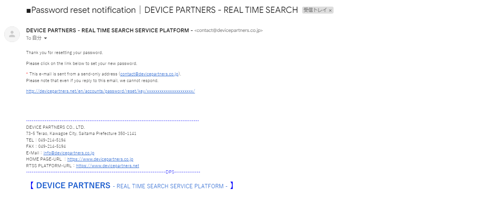Click "Please click on the link below" line
The height and width of the screenshot is (203, 493).
tap(82, 63)
